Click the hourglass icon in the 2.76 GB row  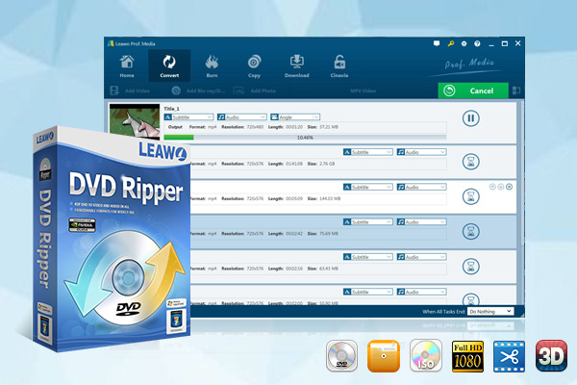click(470, 162)
